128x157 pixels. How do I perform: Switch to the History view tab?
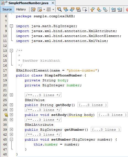[x=21, y=9]
